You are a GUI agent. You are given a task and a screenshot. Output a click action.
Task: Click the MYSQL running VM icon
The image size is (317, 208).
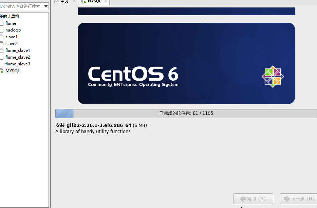tap(2, 71)
